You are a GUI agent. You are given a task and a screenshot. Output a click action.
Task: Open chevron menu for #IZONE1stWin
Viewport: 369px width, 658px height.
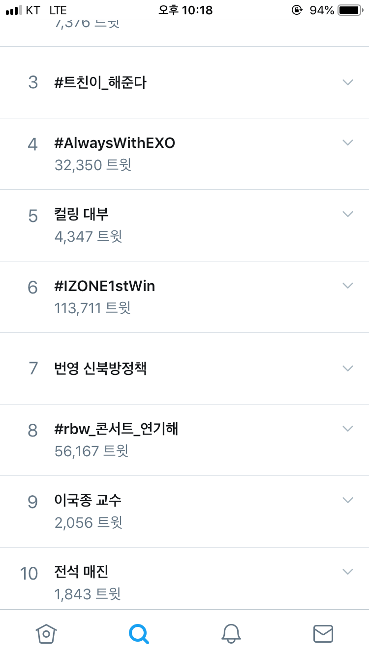click(348, 285)
